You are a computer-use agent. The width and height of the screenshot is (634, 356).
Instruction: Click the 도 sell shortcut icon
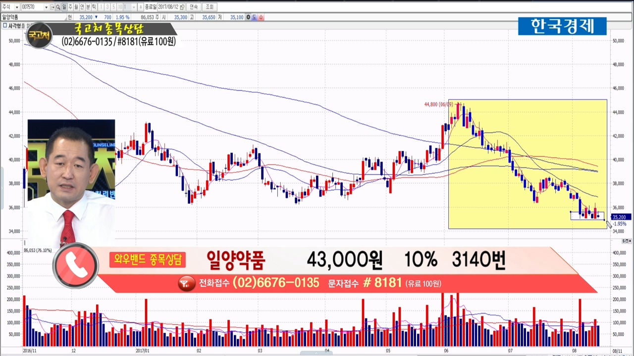click(255, 17)
